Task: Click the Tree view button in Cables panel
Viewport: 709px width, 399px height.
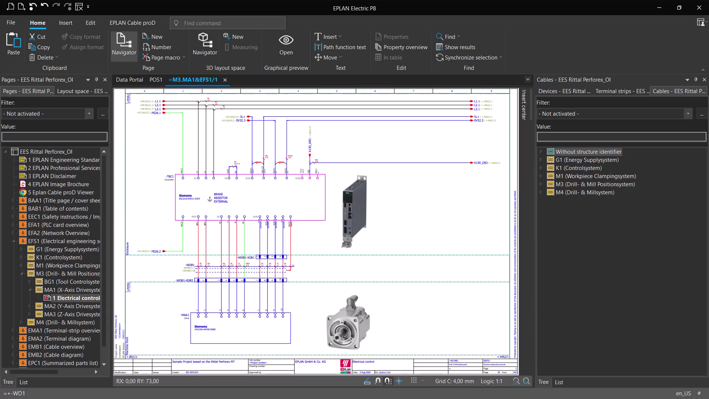Action: [x=543, y=382]
